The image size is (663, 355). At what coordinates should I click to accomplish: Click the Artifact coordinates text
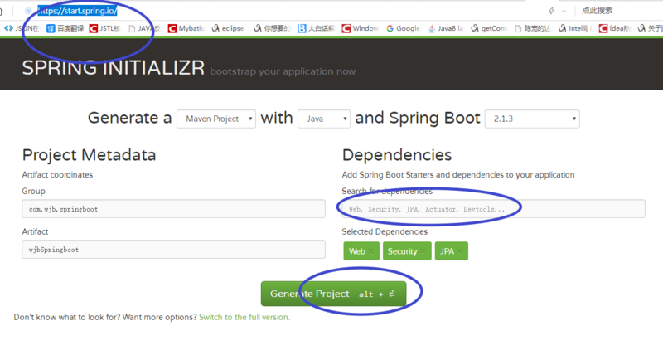(x=57, y=175)
